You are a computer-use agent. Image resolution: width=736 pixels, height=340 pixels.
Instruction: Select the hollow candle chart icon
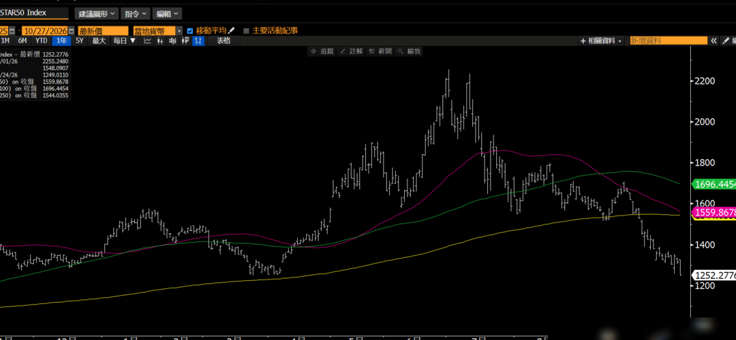[x=185, y=41]
